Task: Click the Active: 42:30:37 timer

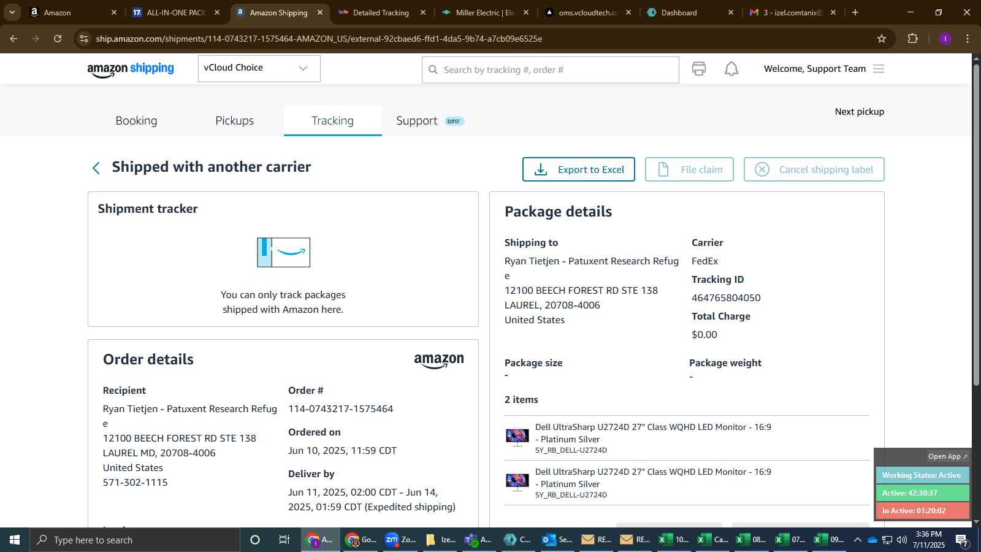Action: 922,493
